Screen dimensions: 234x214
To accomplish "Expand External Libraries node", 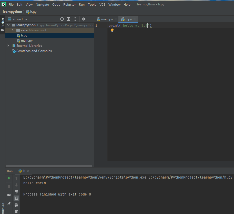I will click(x=8, y=46).
